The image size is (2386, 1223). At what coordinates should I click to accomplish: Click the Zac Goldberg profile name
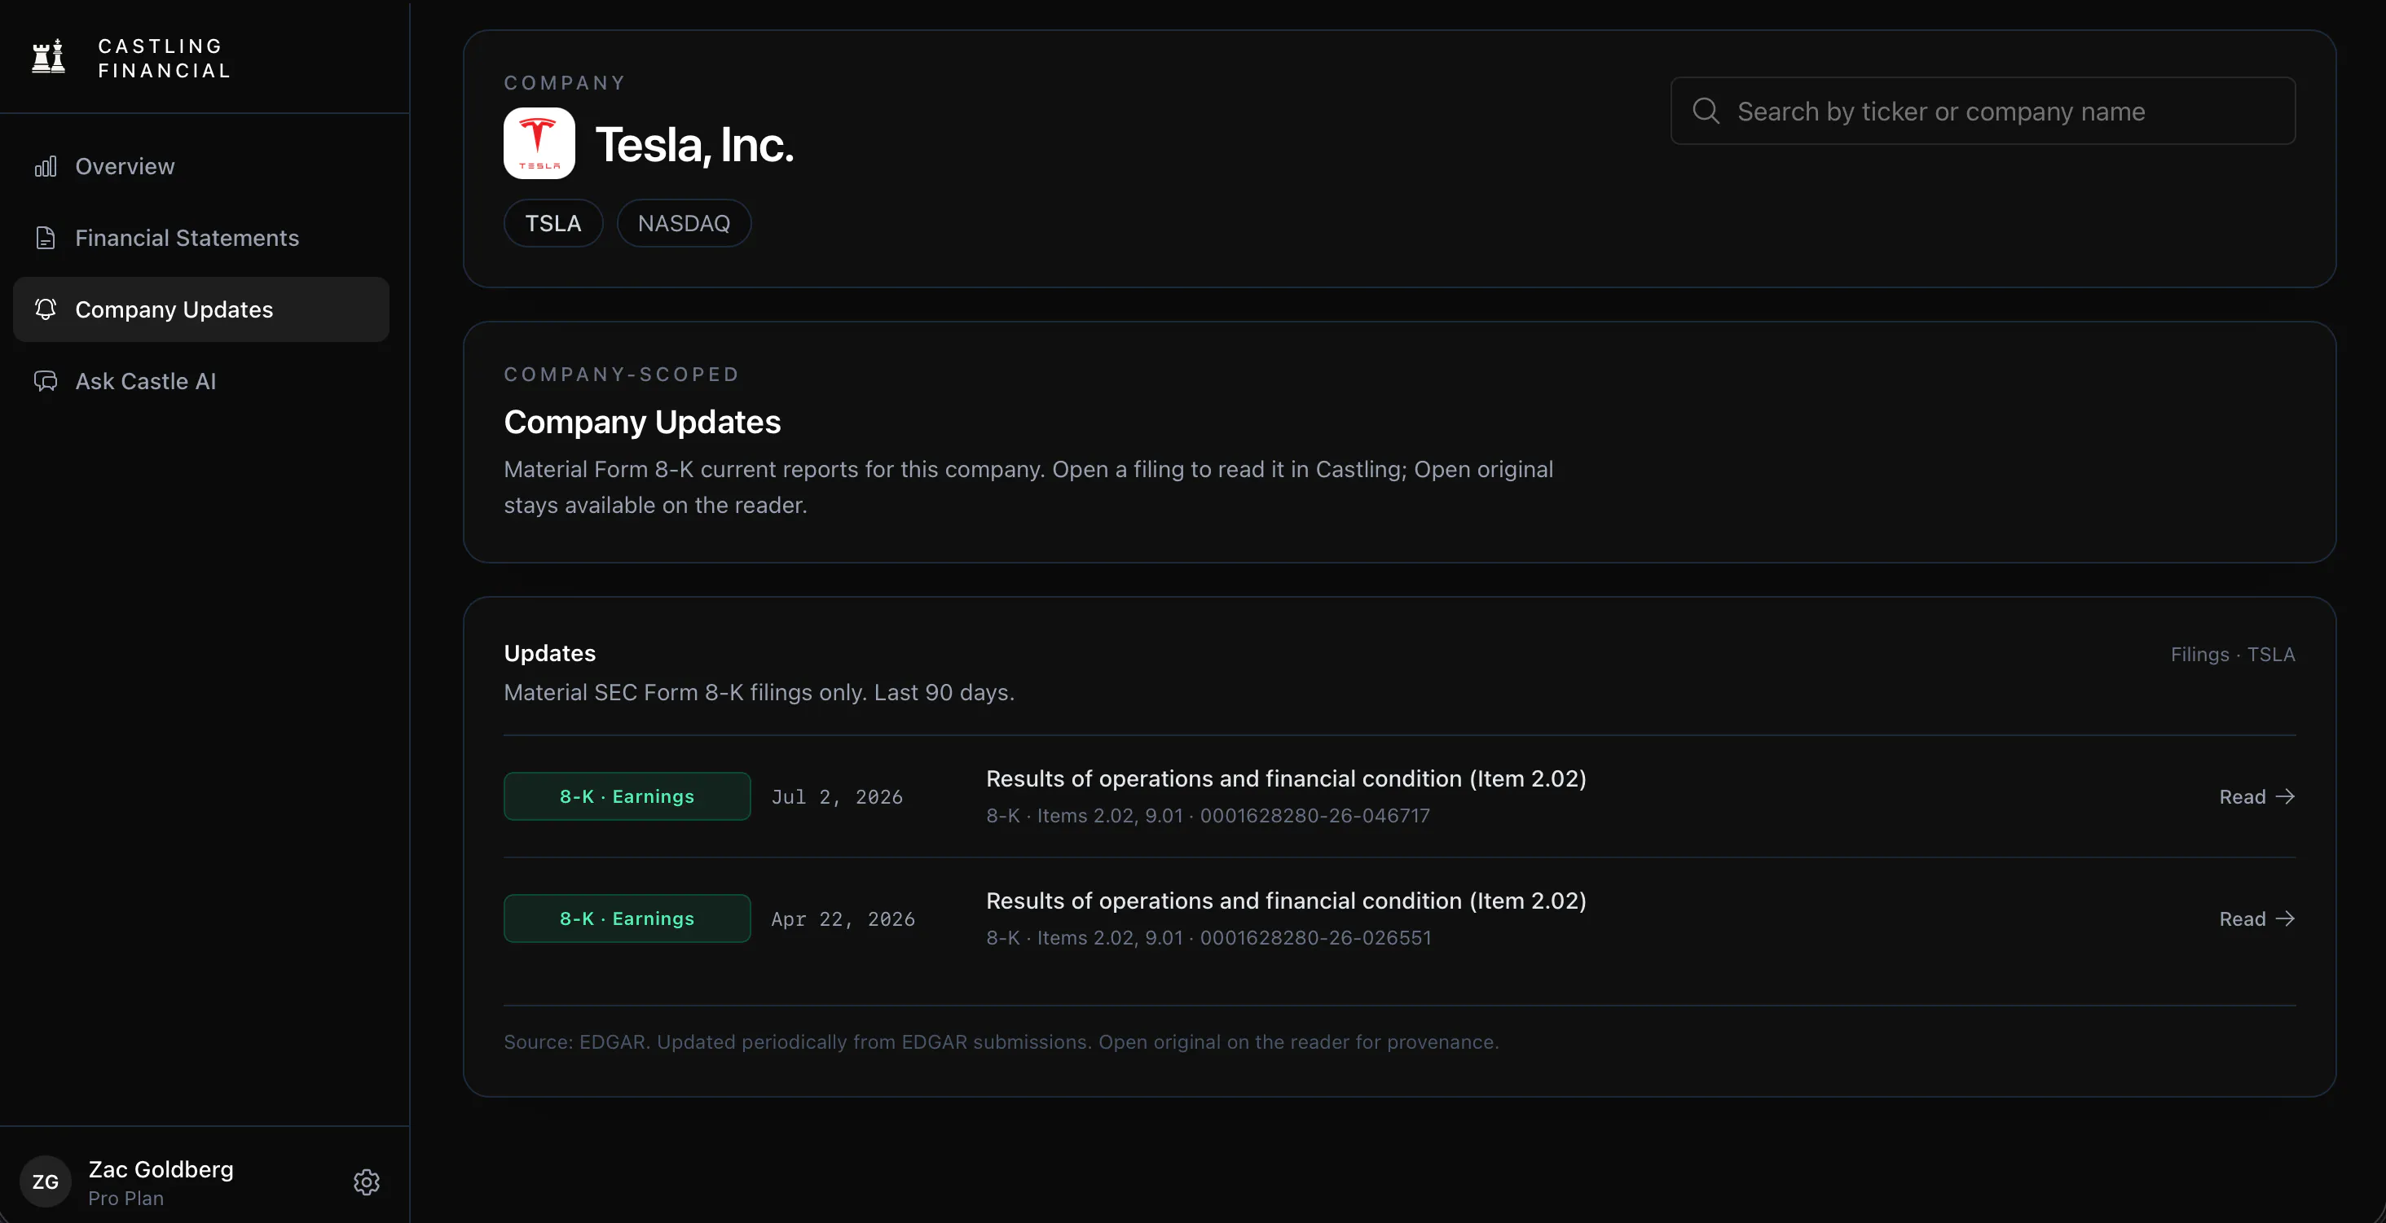coord(161,1169)
